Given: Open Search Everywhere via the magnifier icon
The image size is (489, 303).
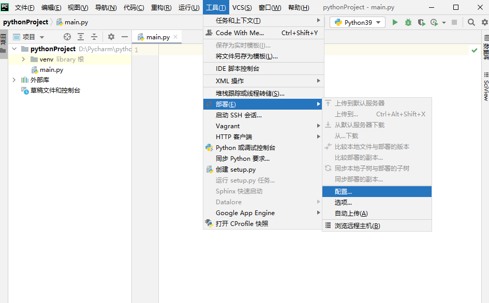Looking at the screenshot, I should pos(471,23).
